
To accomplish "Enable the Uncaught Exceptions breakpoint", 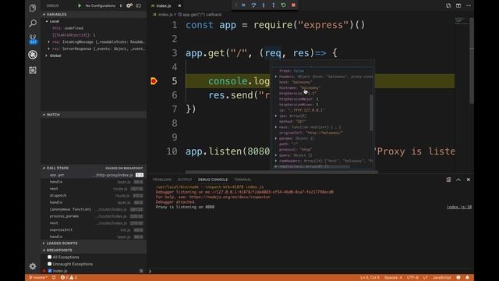I will click(x=50, y=264).
